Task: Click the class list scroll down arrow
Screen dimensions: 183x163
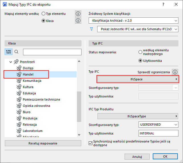Action: 79,135
